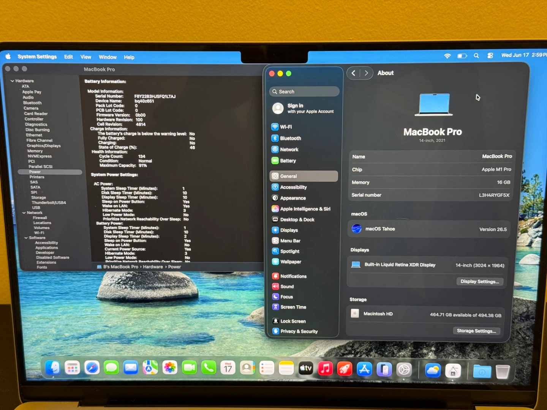Open App Store from the Dock
Image resolution: width=547 pixels, height=410 pixels.
364,369
